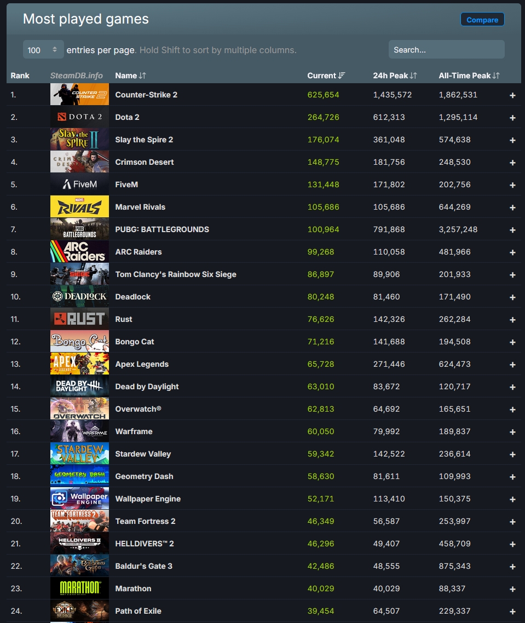
Task: Open the Marathon green logo thumbnail
Action: pyautogui.click(x=79, y=588)
